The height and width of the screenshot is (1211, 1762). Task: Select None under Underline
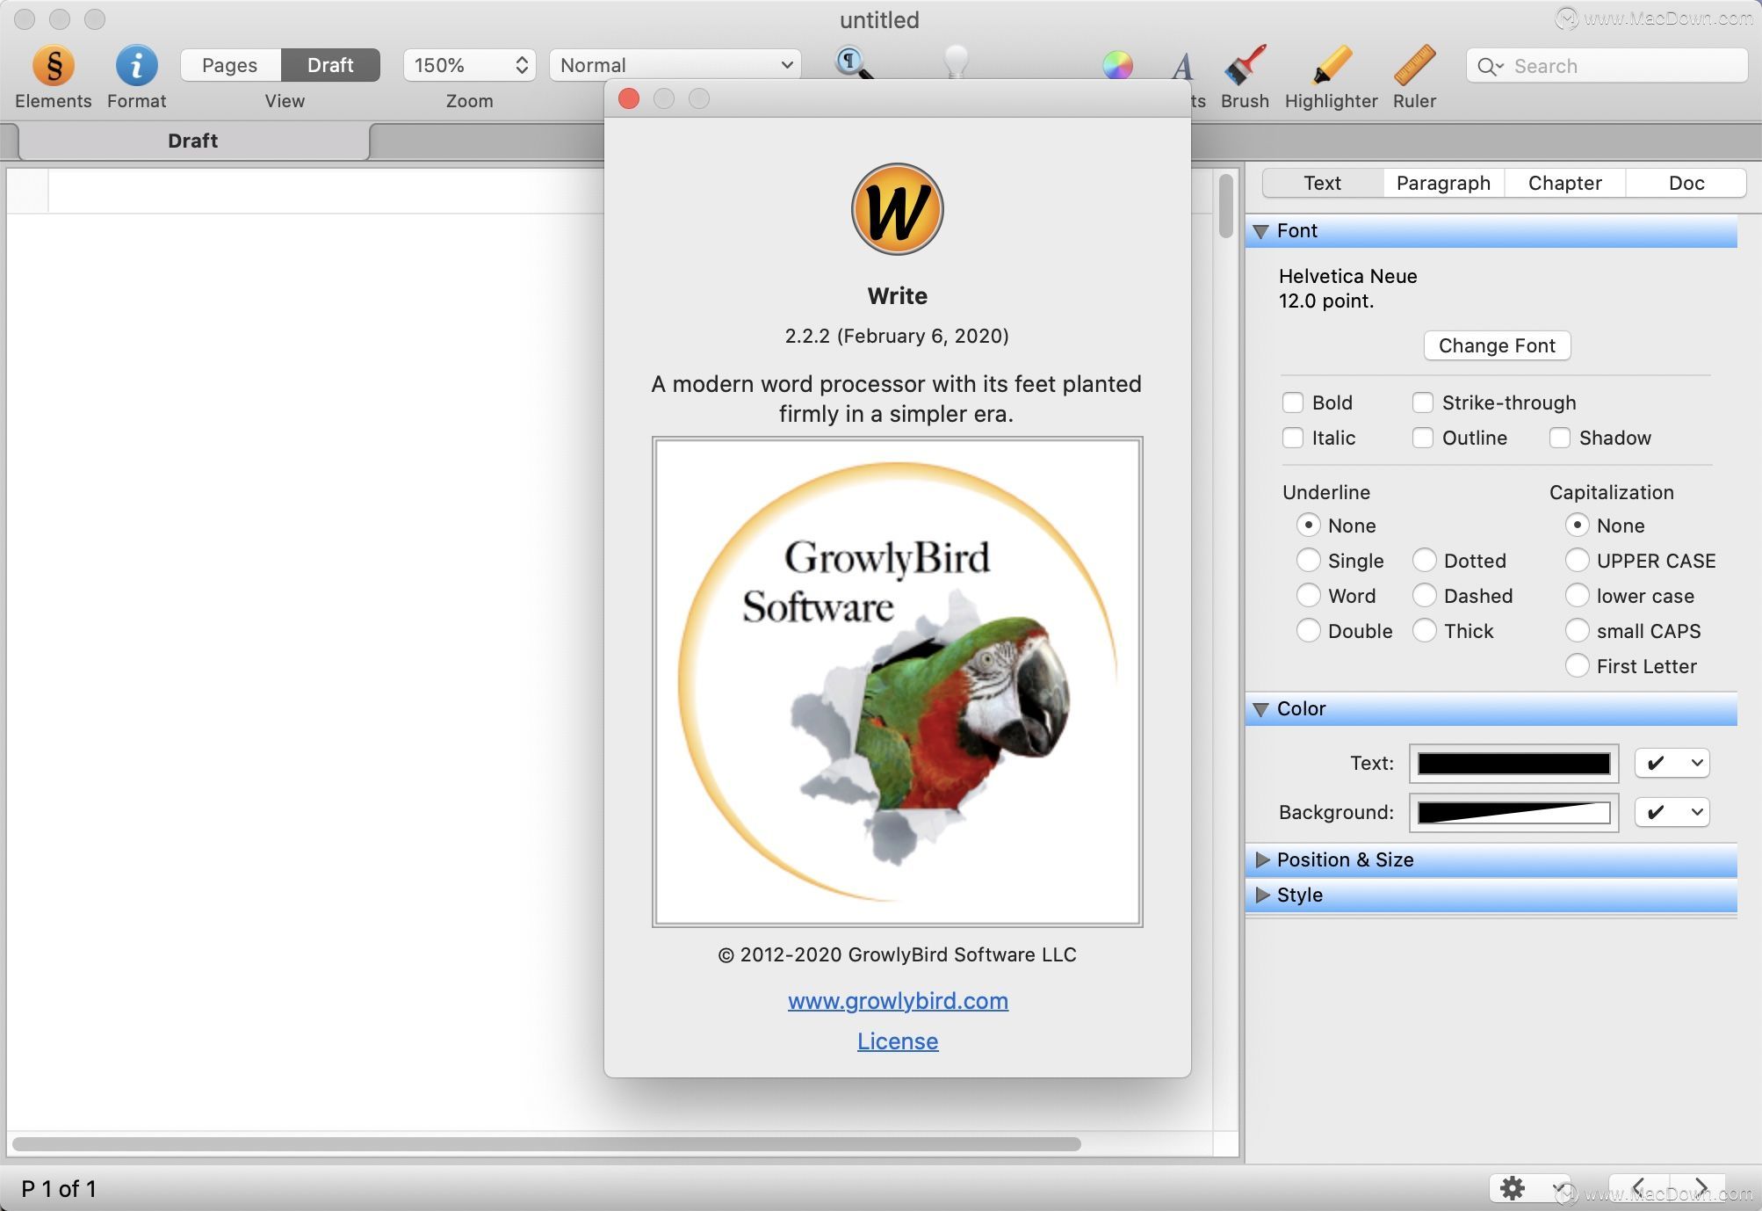[x=1308, y=526]
